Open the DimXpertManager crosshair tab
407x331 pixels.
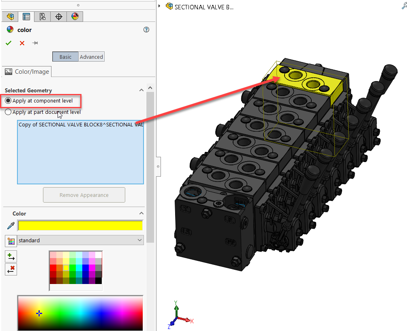tap(59, 17)
